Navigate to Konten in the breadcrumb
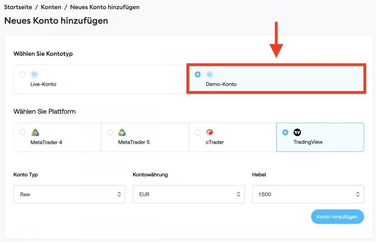376x242 pixels. pos(51,7)
